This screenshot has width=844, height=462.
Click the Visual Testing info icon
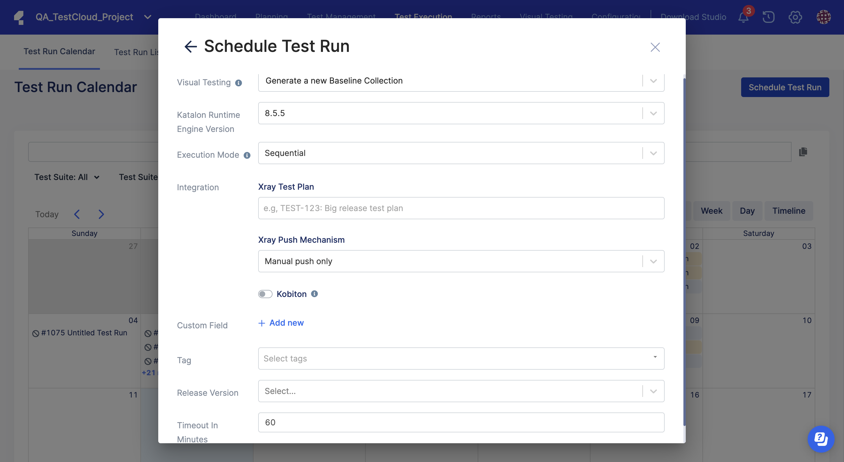239,83
